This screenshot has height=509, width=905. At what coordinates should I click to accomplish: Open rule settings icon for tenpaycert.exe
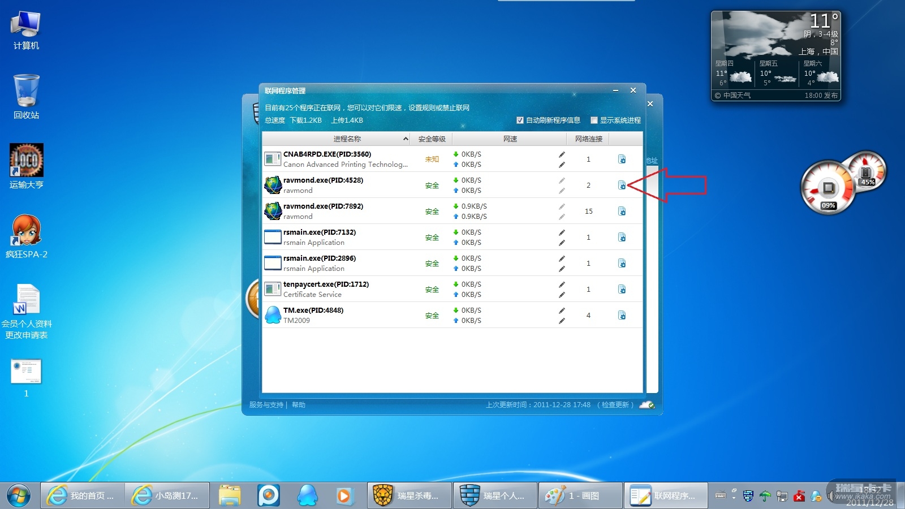622,289
